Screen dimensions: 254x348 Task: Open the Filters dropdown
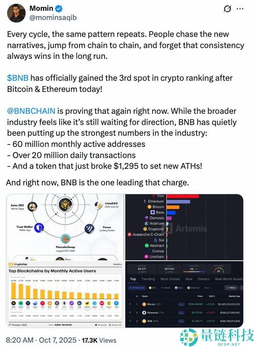[232, 288]
